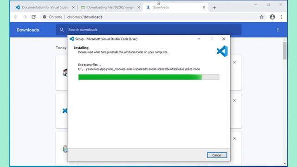Viewport: 297px width, 167px height.
Task: Go back in Chrome
Action: tap(16, 17)
